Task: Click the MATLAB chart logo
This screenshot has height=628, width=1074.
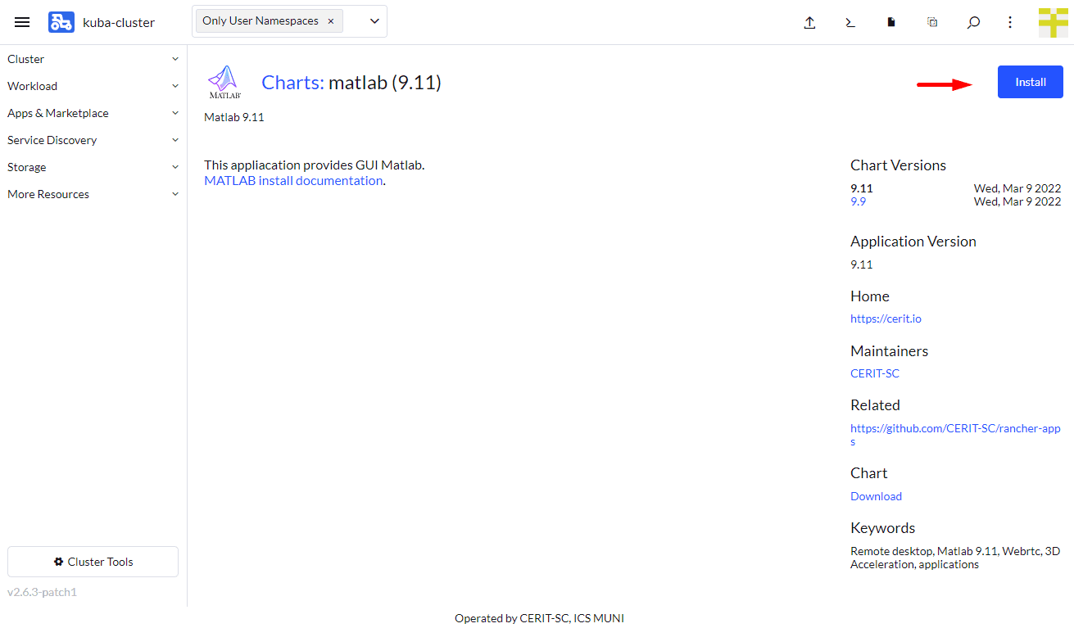Action: (x=224, y=83)
